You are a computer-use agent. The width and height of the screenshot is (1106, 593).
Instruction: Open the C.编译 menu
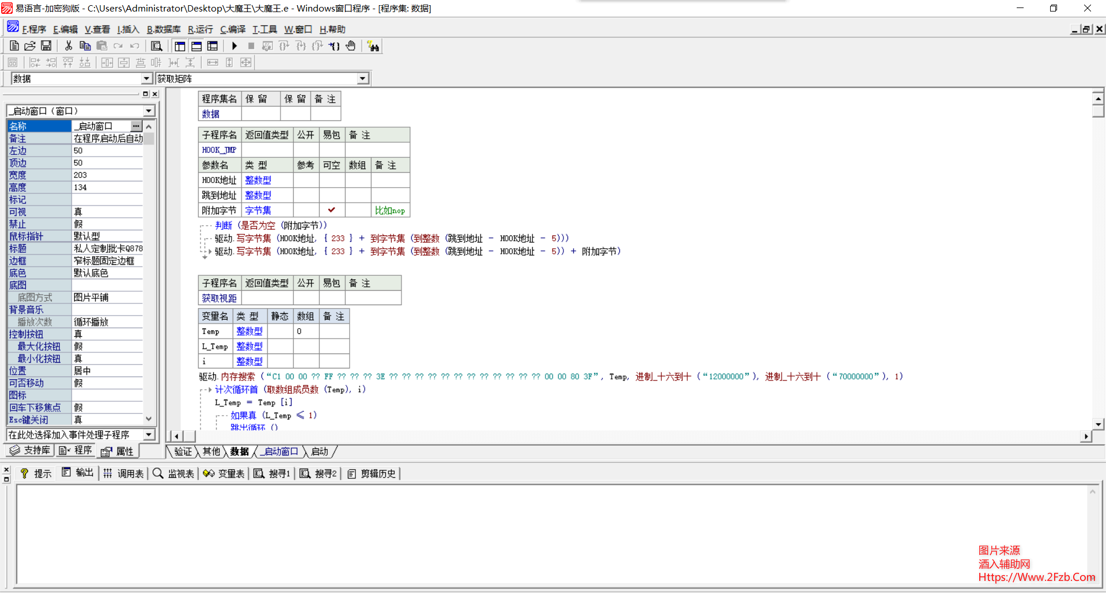coord(233,29)
